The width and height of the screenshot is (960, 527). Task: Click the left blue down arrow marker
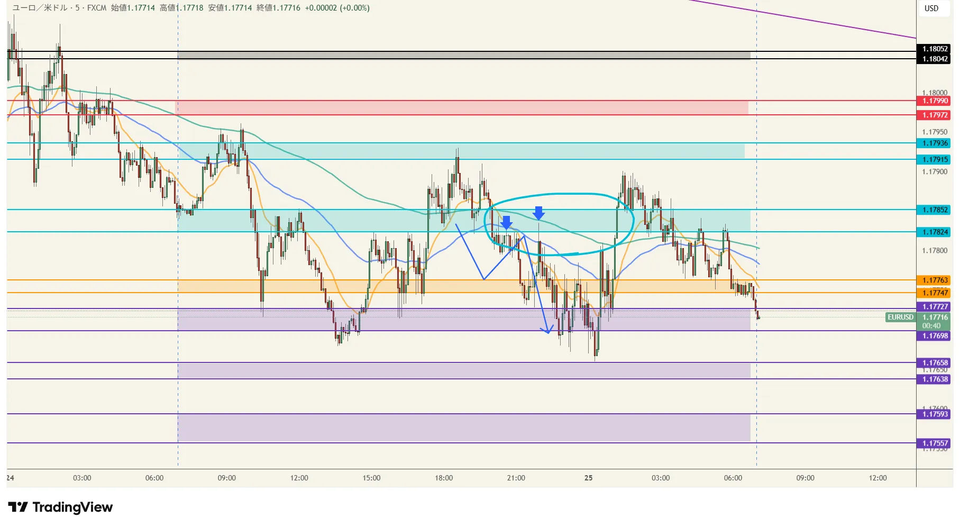click(x=506, y=222)
